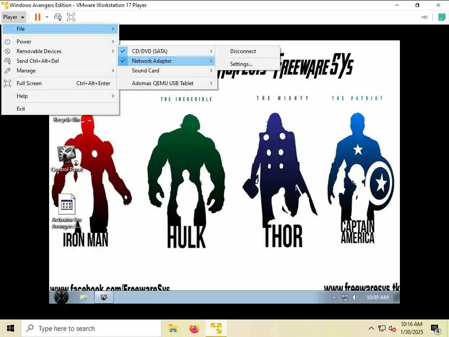Open Network Adapter Settings...

pos(247,64)
